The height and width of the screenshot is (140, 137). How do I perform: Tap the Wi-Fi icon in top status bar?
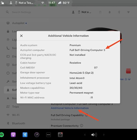coord(42,3)
